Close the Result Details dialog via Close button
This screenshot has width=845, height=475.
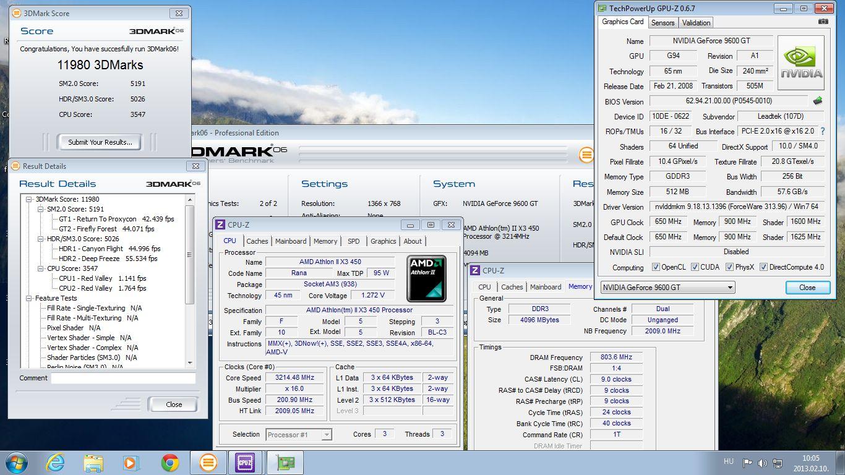174,404
